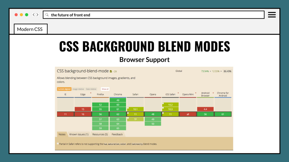Select the Date relative view button
Image resolution: width=289 pixels, height=162 pixels.
pos(91,89)
